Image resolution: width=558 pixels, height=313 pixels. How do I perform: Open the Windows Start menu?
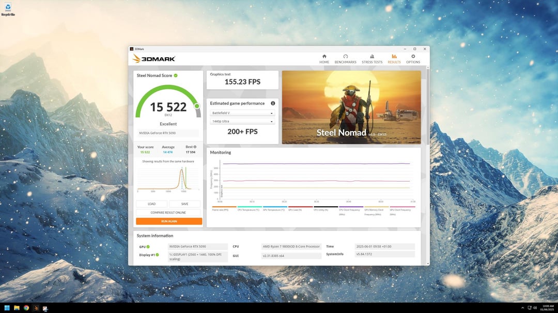coord(7,308)
